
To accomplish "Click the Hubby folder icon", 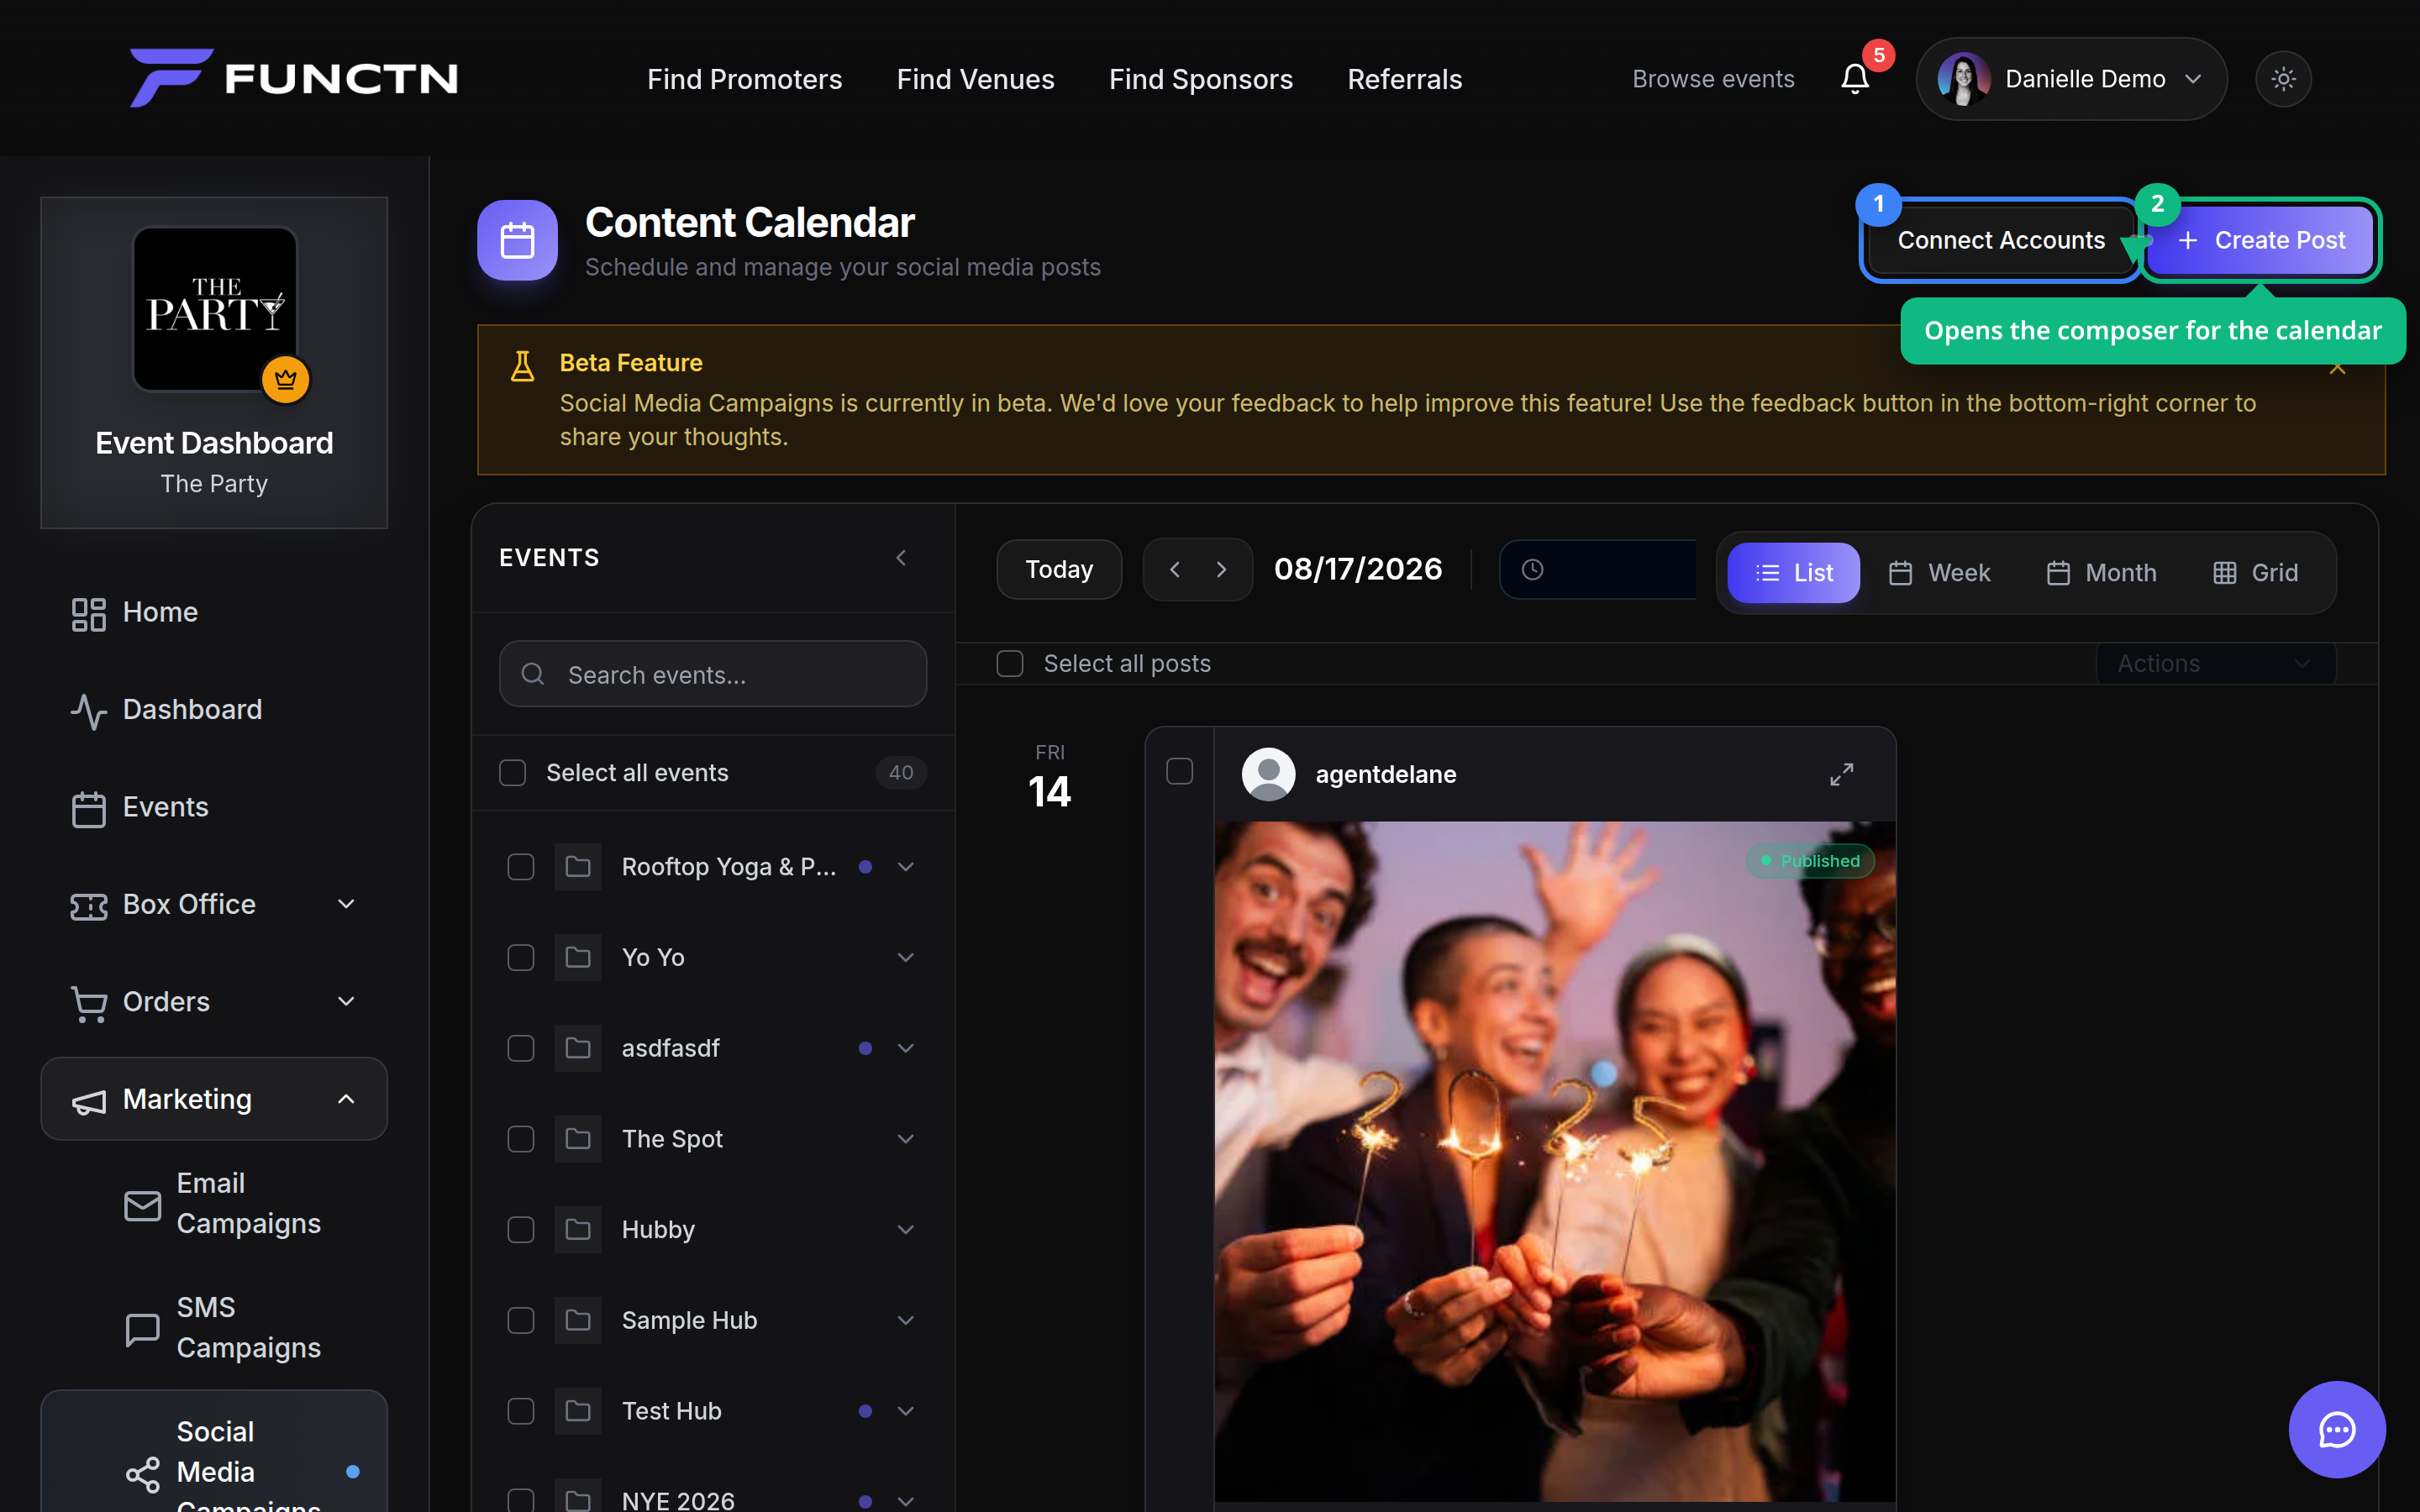I will (578, 1229).
